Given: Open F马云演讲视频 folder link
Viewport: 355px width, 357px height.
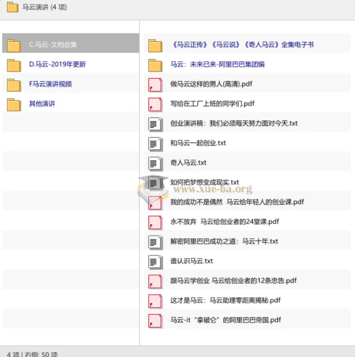Looking at the screenshot, I should (x=50, y=84).
